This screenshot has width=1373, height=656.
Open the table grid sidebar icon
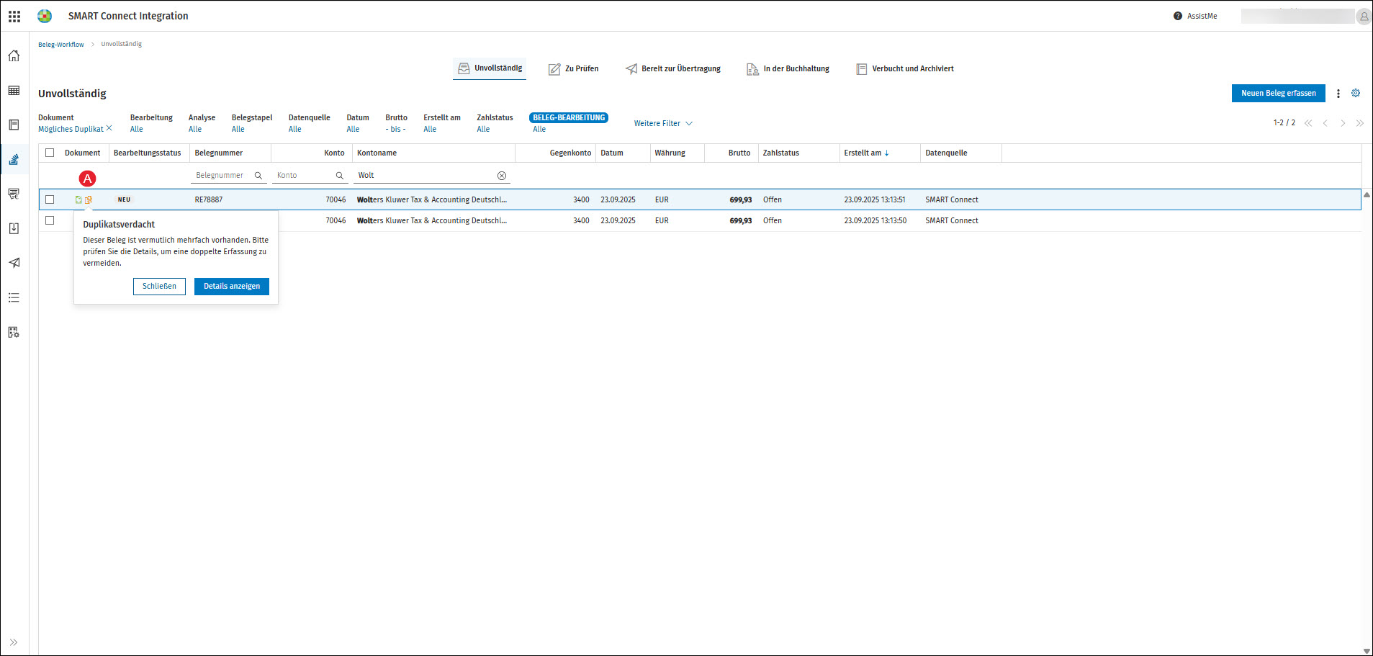coord(14,90)
